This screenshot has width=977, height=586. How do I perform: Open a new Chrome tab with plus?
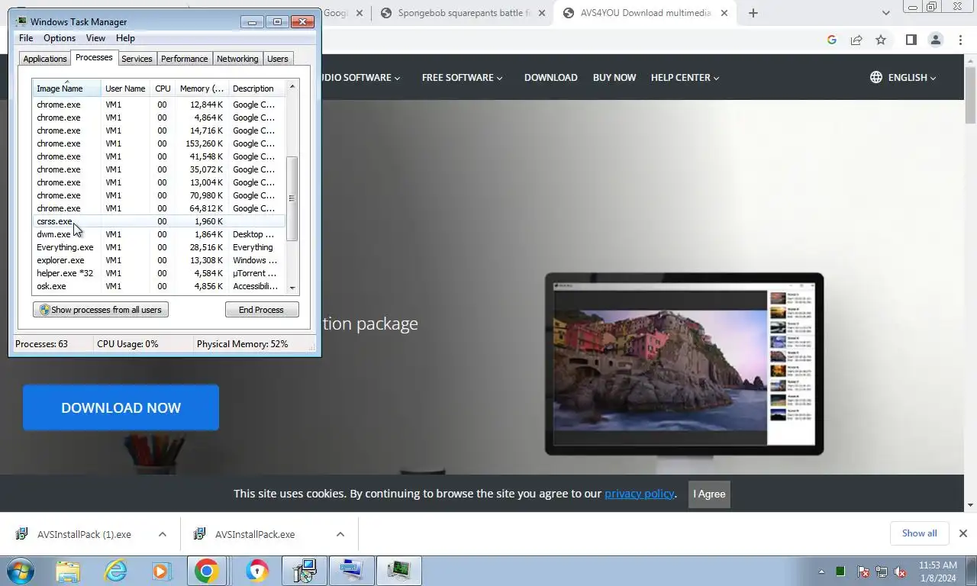(x=753, y=13)
